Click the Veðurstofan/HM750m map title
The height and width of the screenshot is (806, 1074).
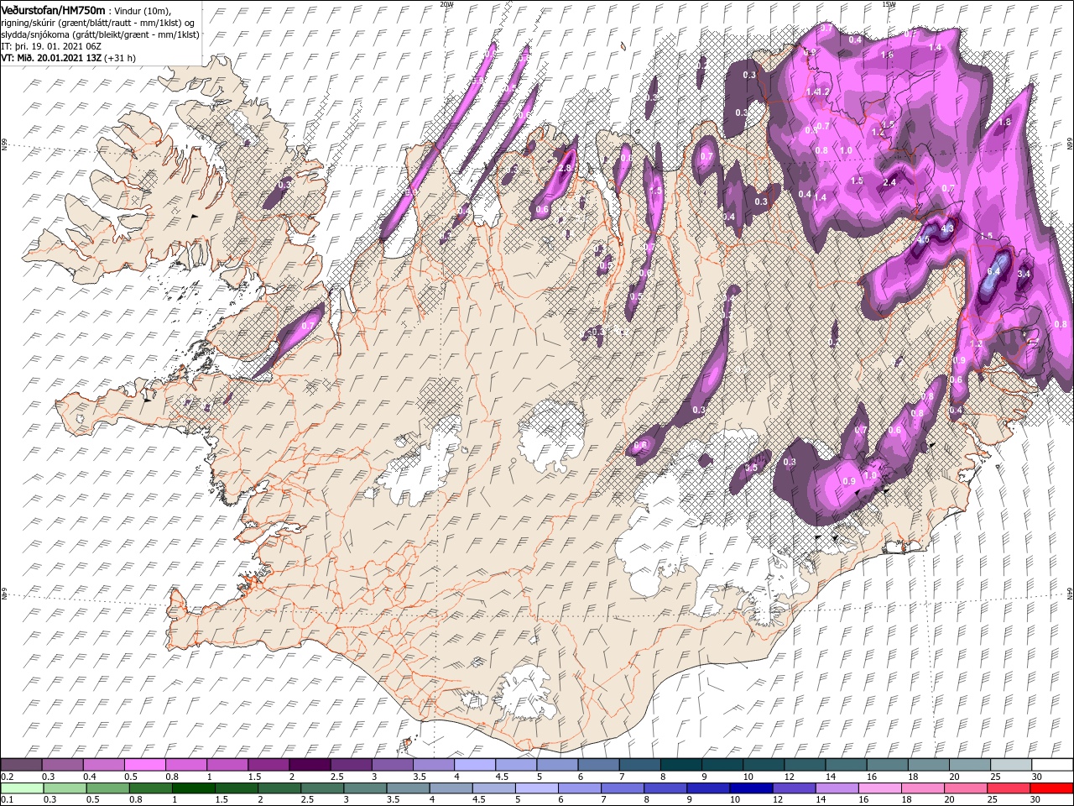point(53,9)
